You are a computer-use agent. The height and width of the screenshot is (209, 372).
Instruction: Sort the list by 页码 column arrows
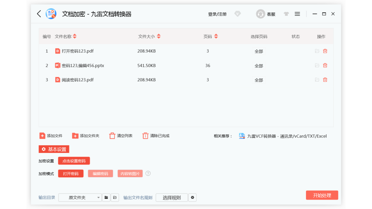[216, 36]
